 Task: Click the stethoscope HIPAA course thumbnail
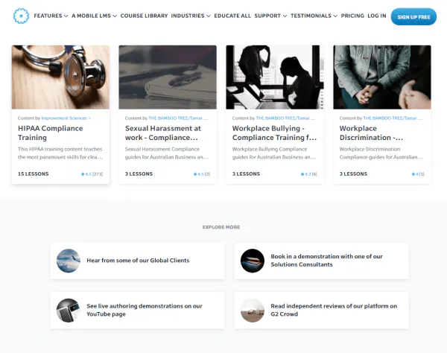click(x=60, y=77)
